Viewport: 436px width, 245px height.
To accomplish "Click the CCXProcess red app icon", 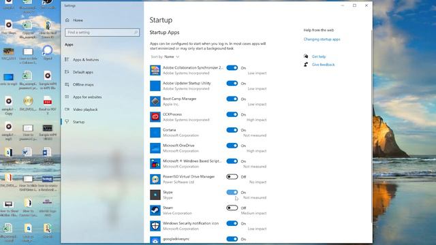I will point(155,117).
